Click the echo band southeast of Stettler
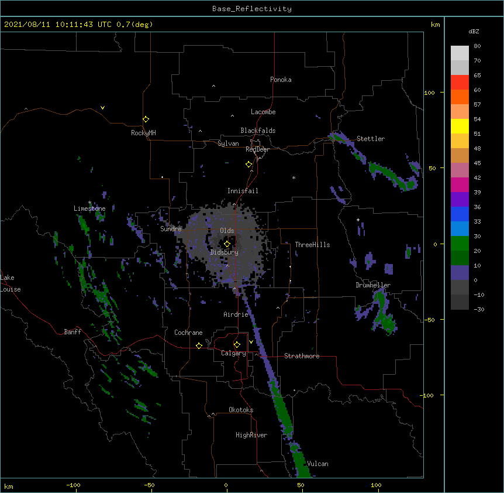 tap(393, 176)
